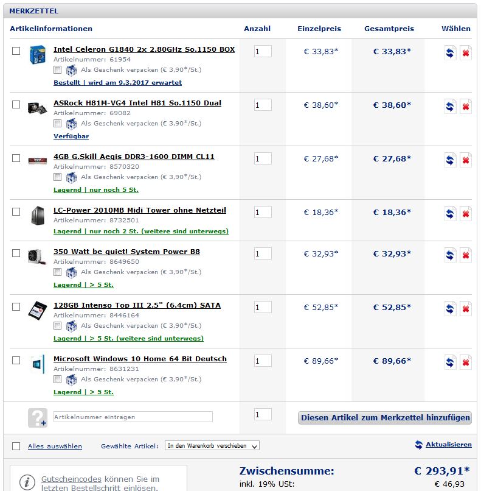This screenshot has height=491, width=481.
Task: Click the Aktualisieren link
Action: pos(449,445)
